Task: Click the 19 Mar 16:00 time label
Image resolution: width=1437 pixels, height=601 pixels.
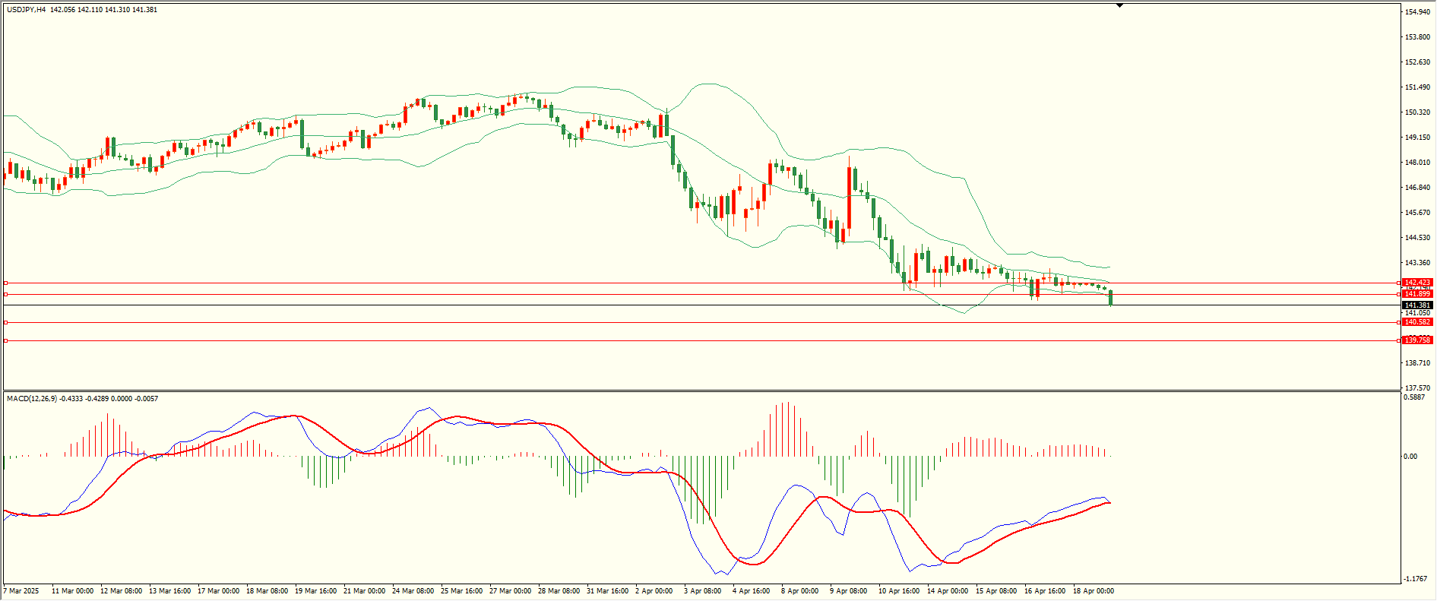Action: coord(315,591)
